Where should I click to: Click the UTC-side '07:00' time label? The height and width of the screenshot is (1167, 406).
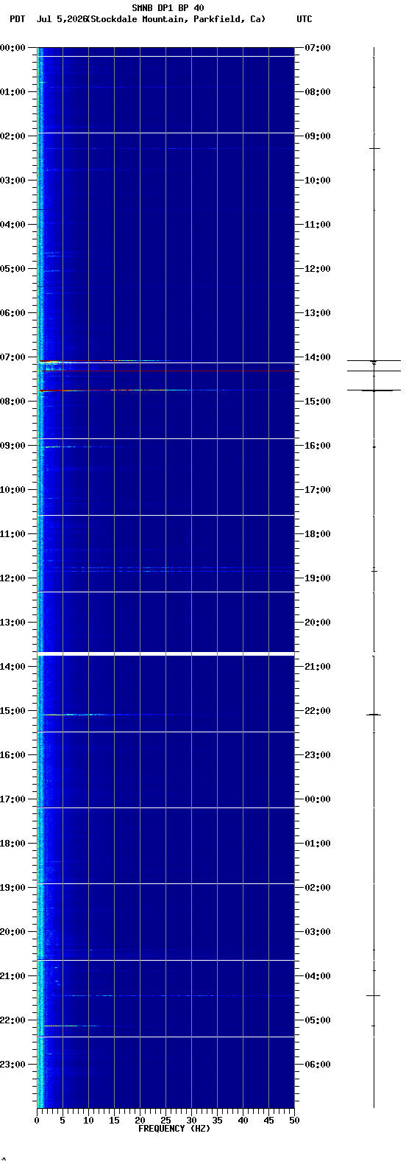(318, 48)
